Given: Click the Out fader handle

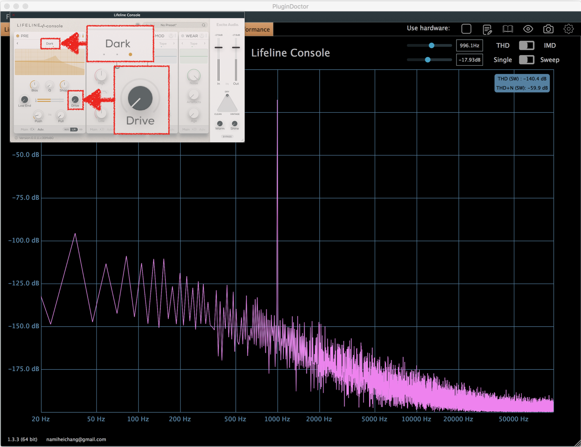Looking at the screenshot, I should (x=236, y=47).
